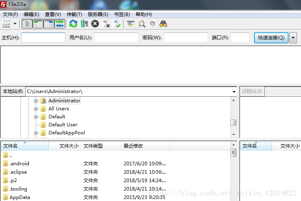This screenshot has height=201, width=301.
Task: Click the 密码(W) password field
Action: pyautogui.click(x=186, y=37)
